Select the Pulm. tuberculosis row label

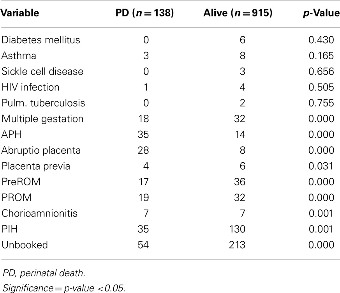click(43, 103)
